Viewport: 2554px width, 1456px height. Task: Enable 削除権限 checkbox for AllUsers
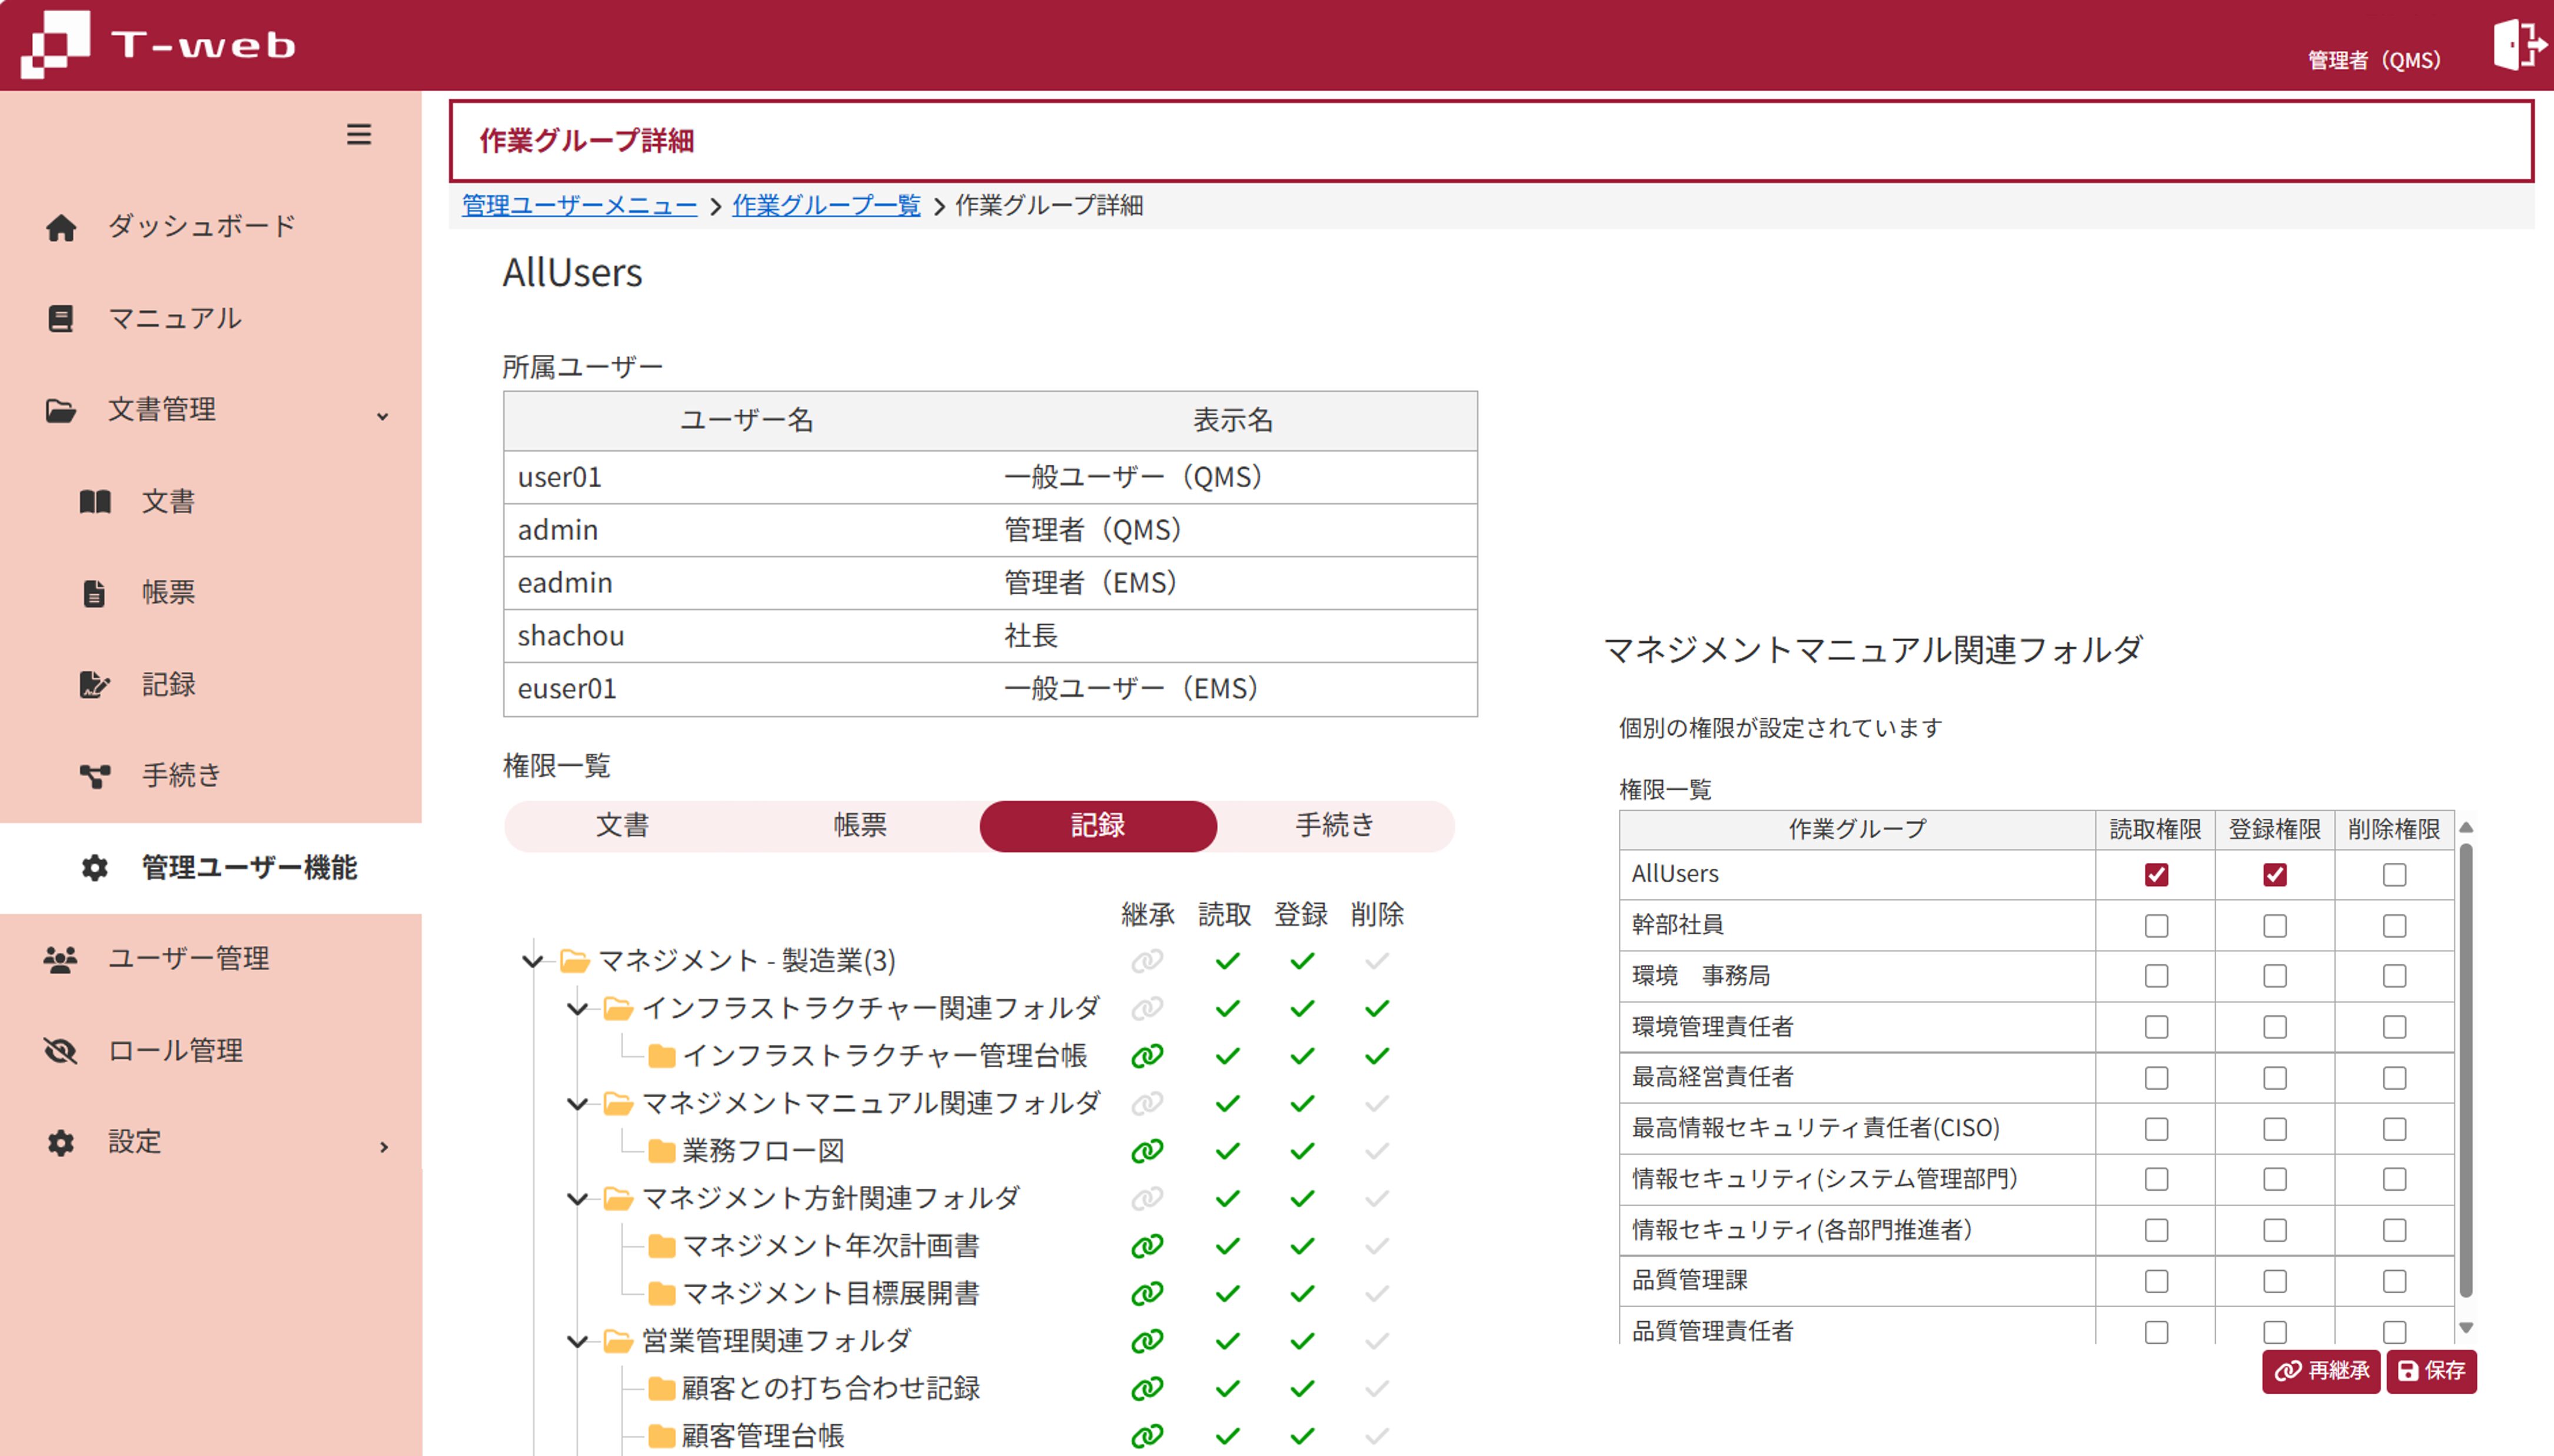point(2394,874)
